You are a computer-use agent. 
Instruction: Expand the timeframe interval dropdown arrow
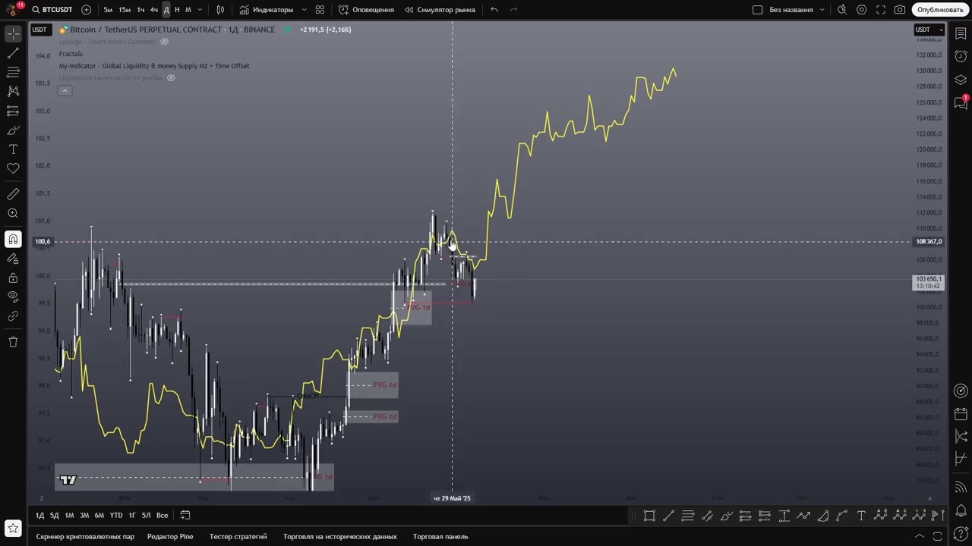point(200,10)
